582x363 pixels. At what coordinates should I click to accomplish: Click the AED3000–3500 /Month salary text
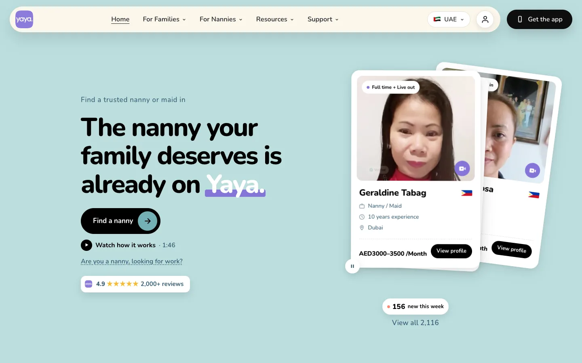pyautogui.click(x=393, y=254)
